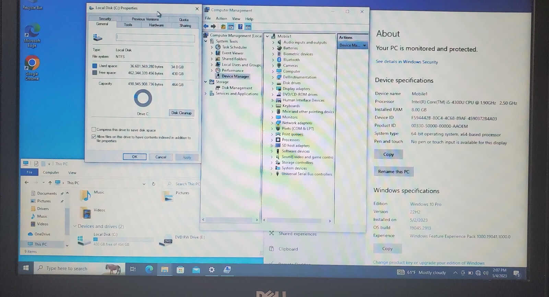Collapse System Tools in console tree
The height and width of the screenshot is (297, 549).
coord(206,41)
